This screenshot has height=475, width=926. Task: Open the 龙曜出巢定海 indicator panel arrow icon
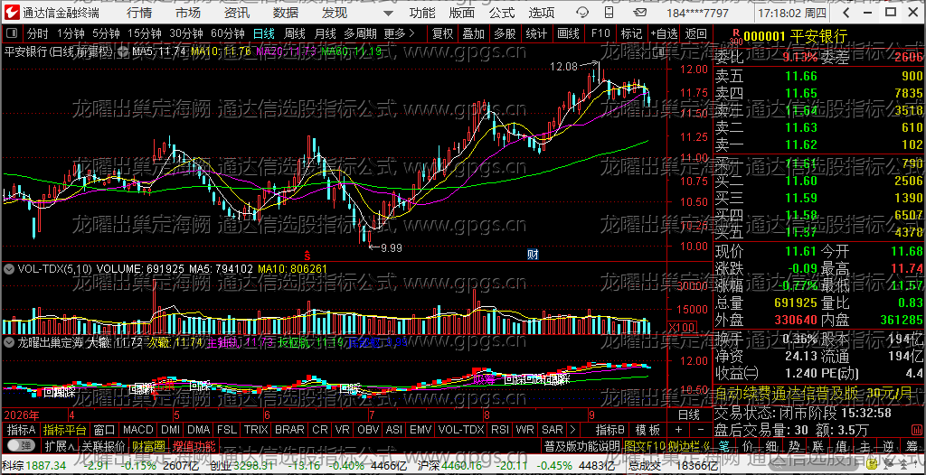coord(9,341)
